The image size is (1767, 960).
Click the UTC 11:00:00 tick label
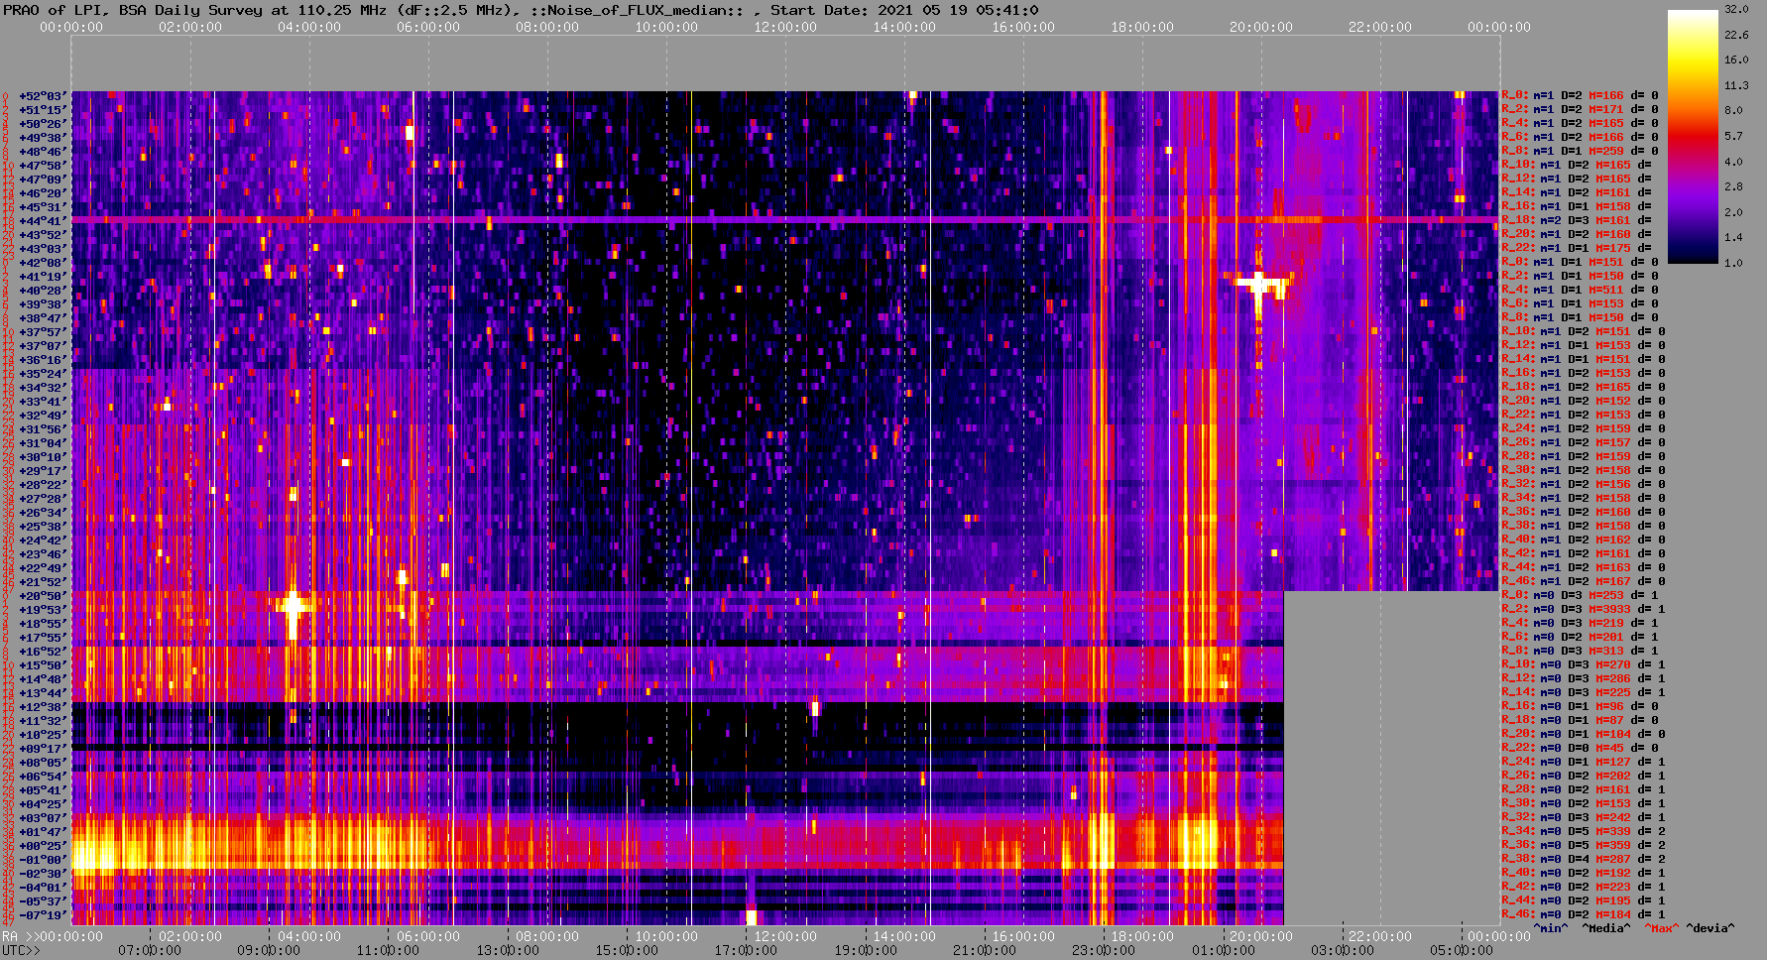pyautogui.click(x=388, y=951)
